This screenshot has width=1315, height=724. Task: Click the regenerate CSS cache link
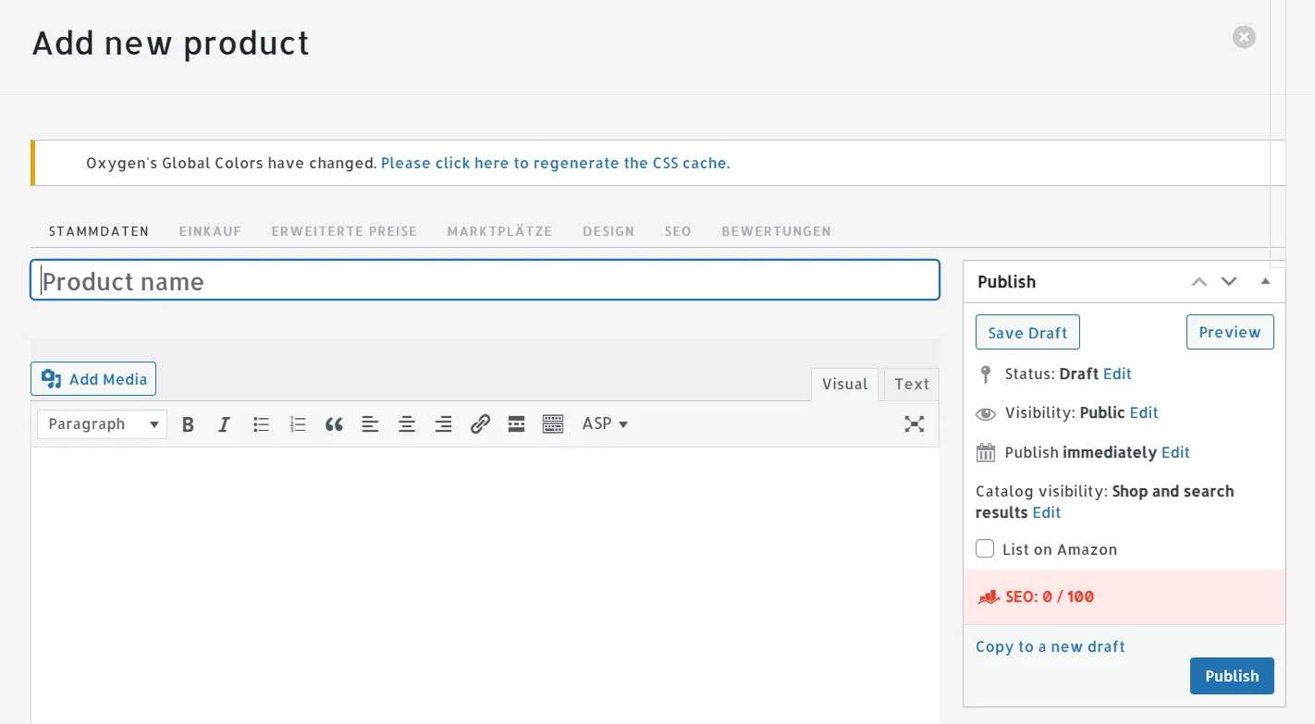point(555,163)
